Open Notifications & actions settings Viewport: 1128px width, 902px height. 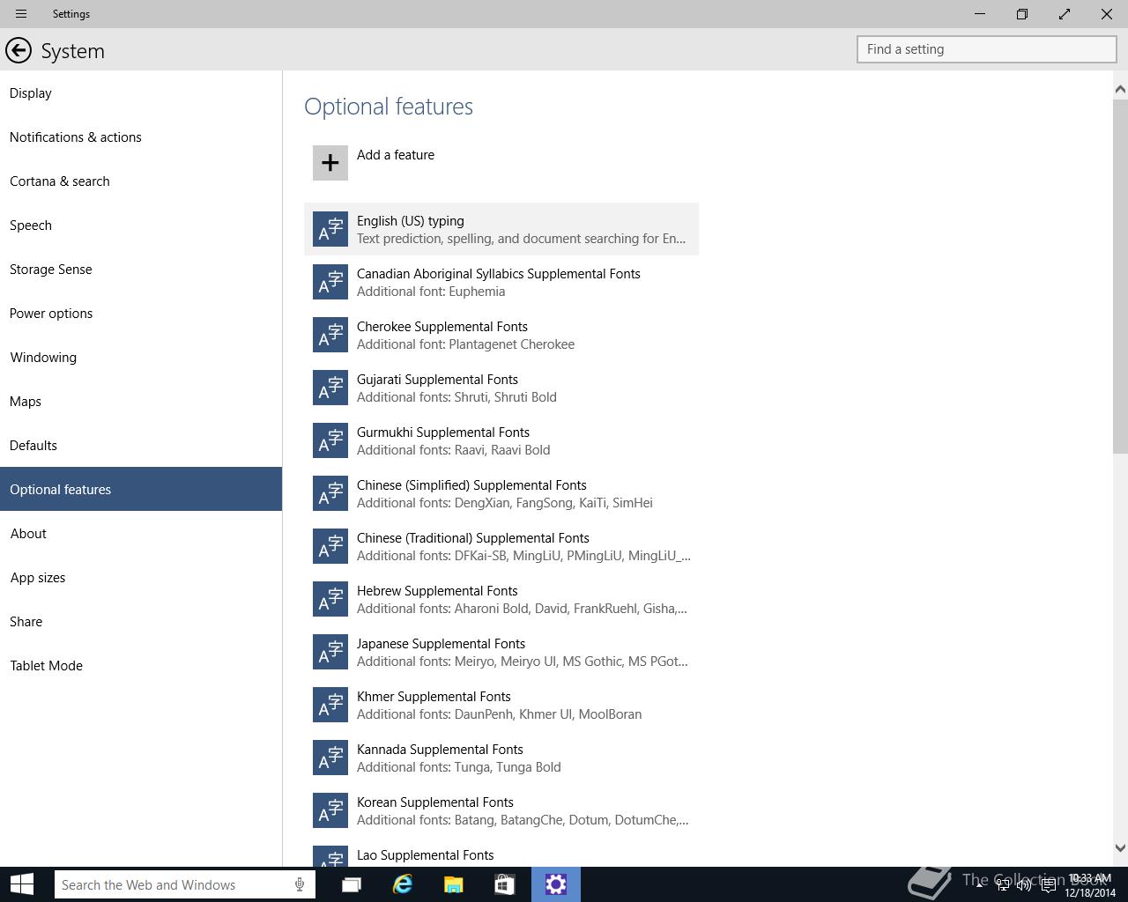click(x=141, y=137)
